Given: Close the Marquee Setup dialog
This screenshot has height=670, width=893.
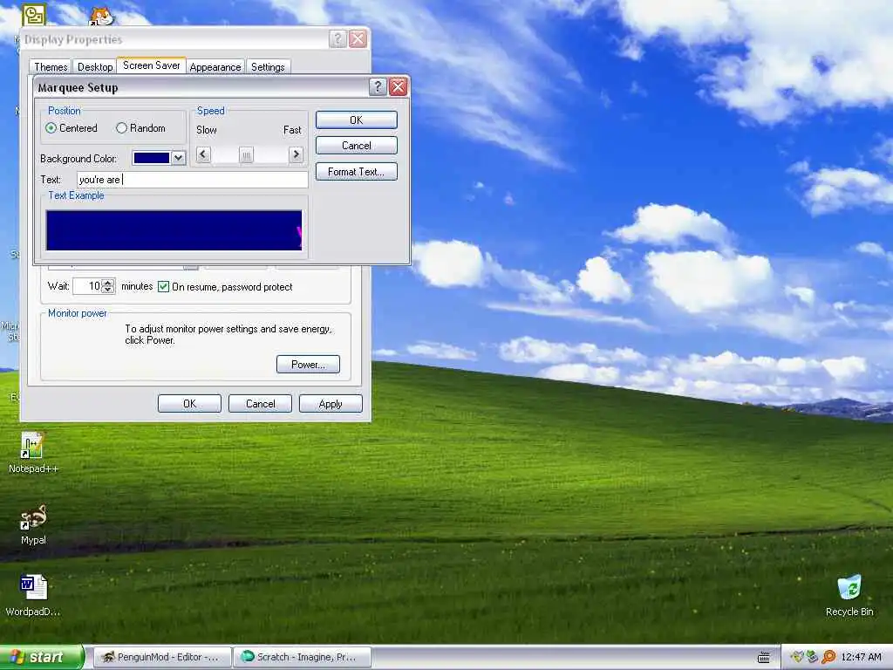Looking at the screenshot, I should [398, 87].
